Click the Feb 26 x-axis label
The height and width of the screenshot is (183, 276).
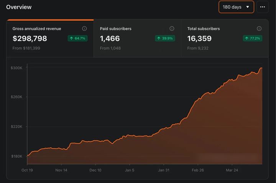[x=198, y=170]
